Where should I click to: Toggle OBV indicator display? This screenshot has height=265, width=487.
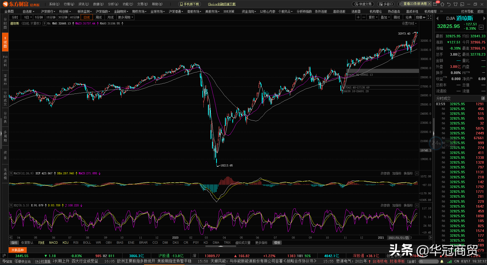click(109, 243)
